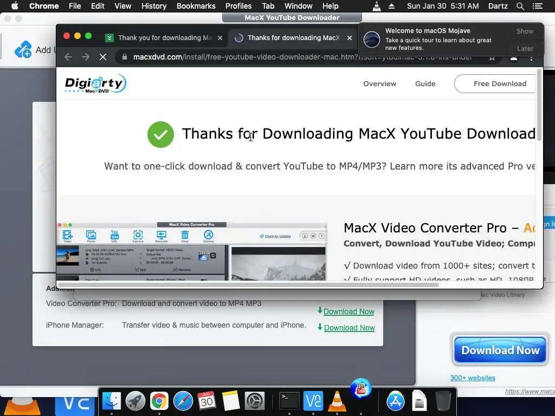Click the green checkmark circle
The image size is (555, 416).
160,134
